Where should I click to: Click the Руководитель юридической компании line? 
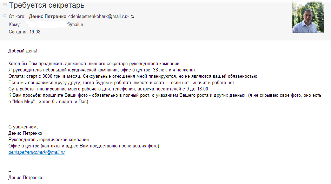(x=48, y=140)
